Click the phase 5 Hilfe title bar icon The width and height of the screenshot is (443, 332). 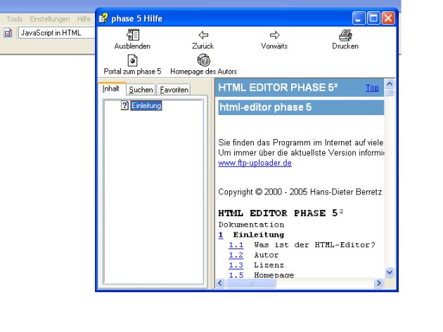click(103, 18)
